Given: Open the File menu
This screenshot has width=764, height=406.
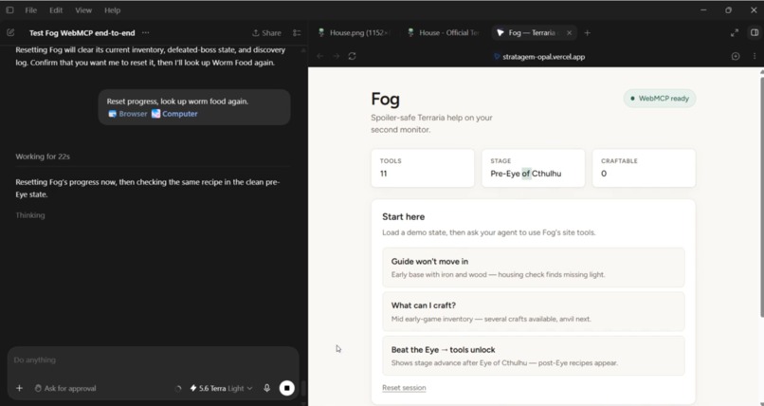Looking at the screenshot, I should [x=30, y=10].
